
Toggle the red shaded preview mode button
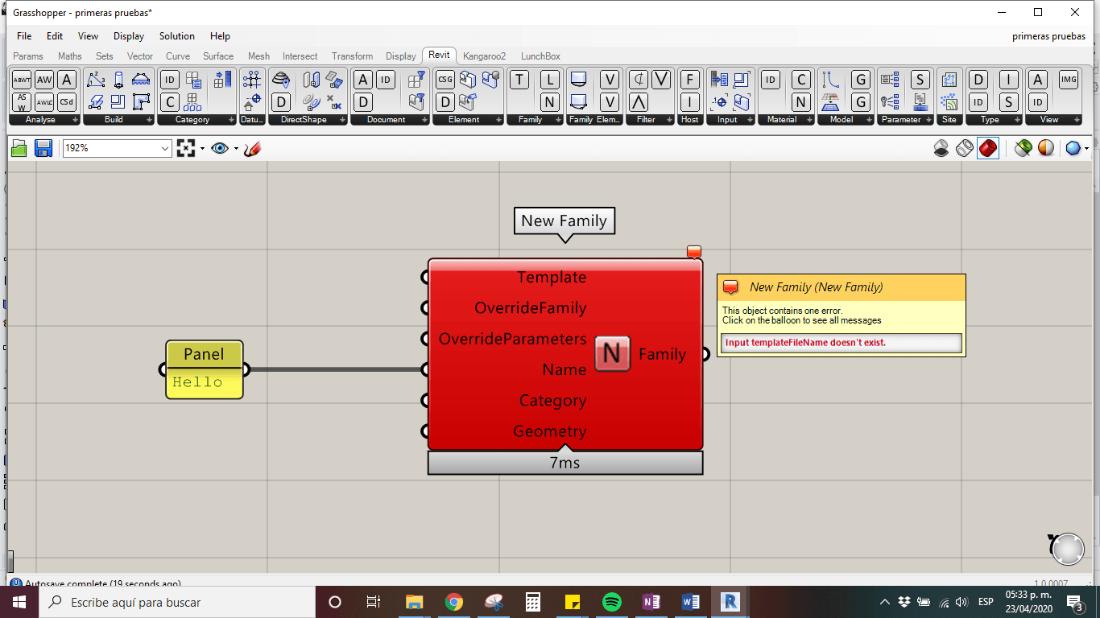click(988, 148)
